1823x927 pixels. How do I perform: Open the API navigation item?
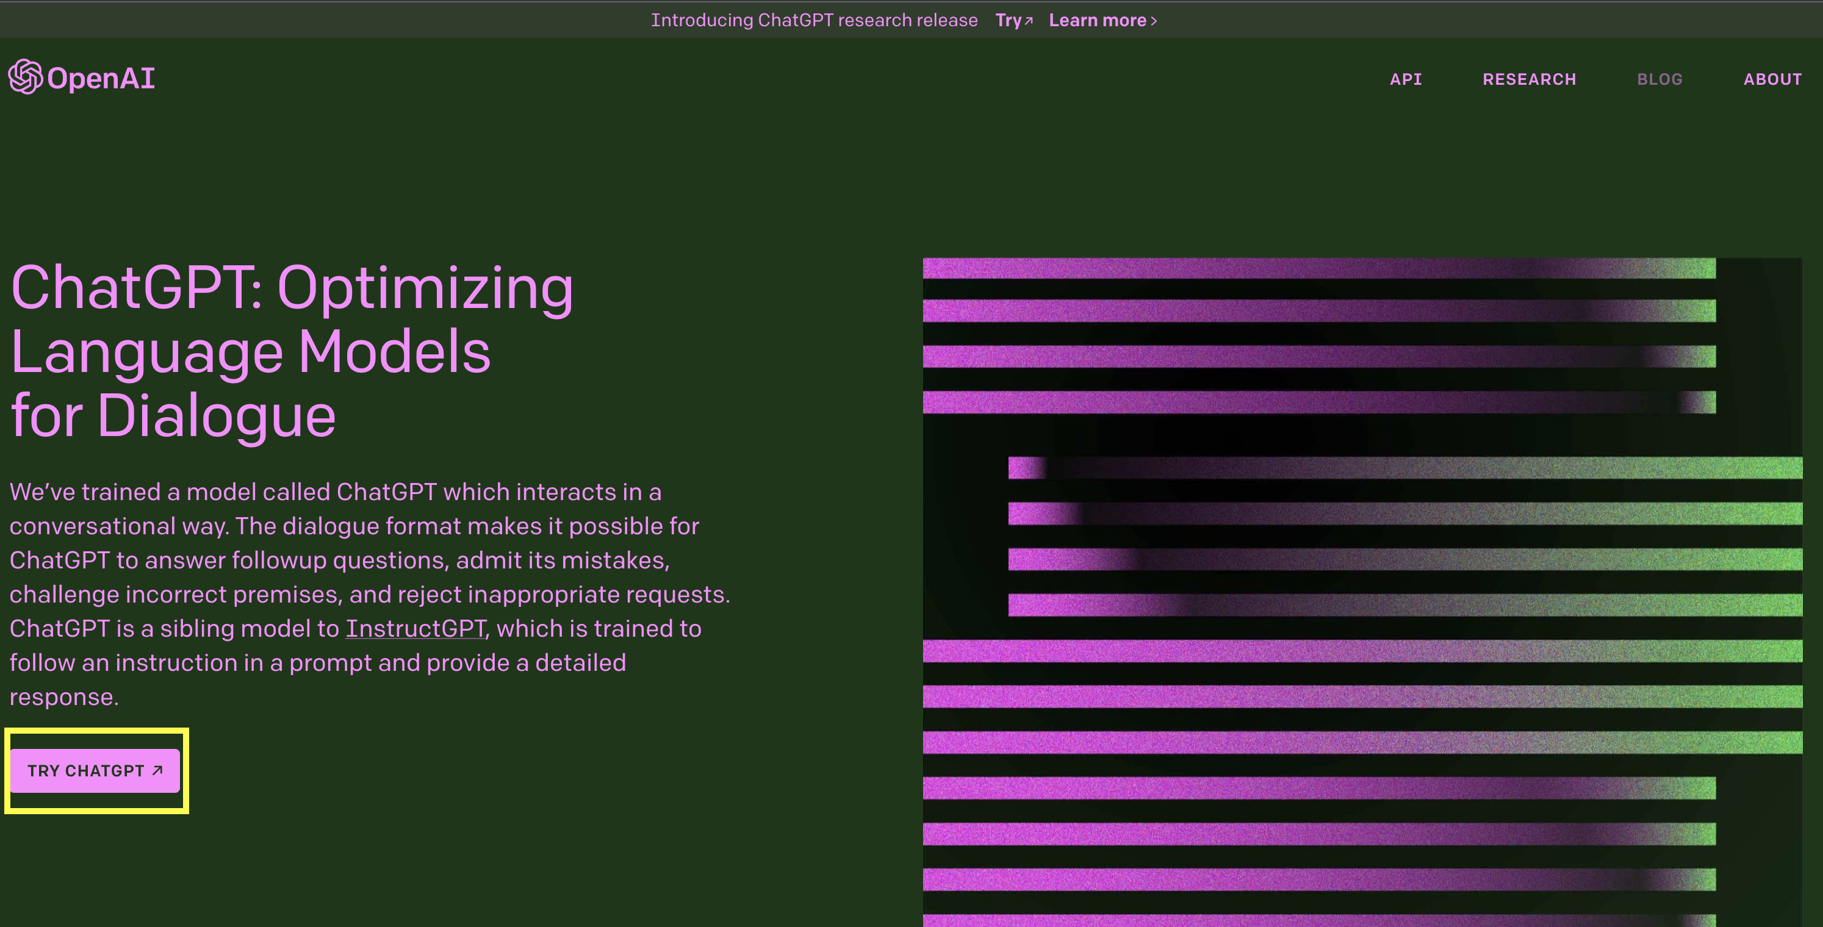tap(1406, 79)
